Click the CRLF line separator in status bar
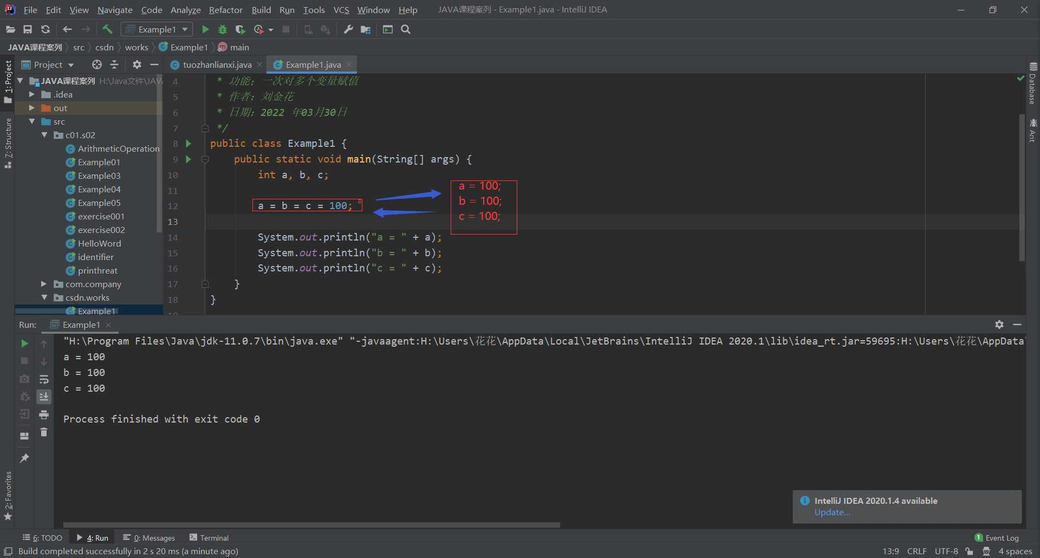The image size is (1040, 558). click(x=916, y=551)
